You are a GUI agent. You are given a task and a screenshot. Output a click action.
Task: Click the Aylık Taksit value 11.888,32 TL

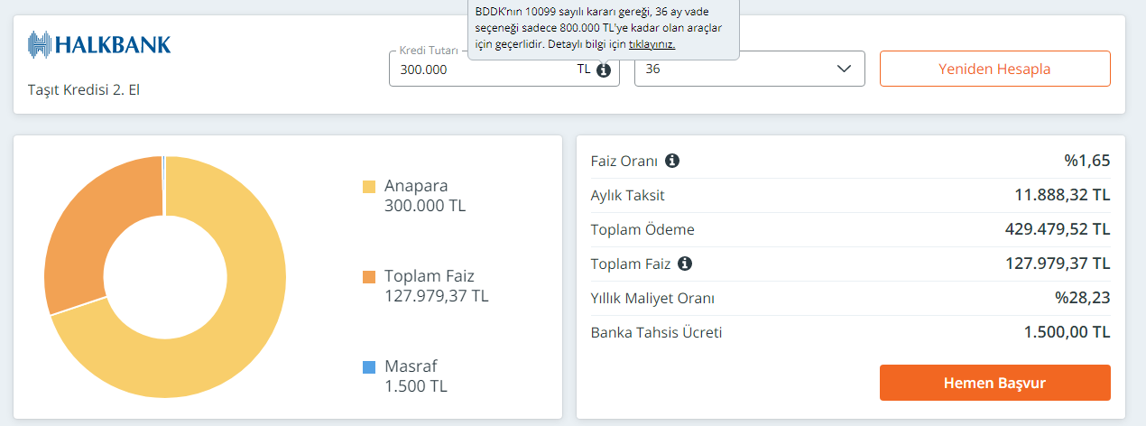coord(1062,195)
